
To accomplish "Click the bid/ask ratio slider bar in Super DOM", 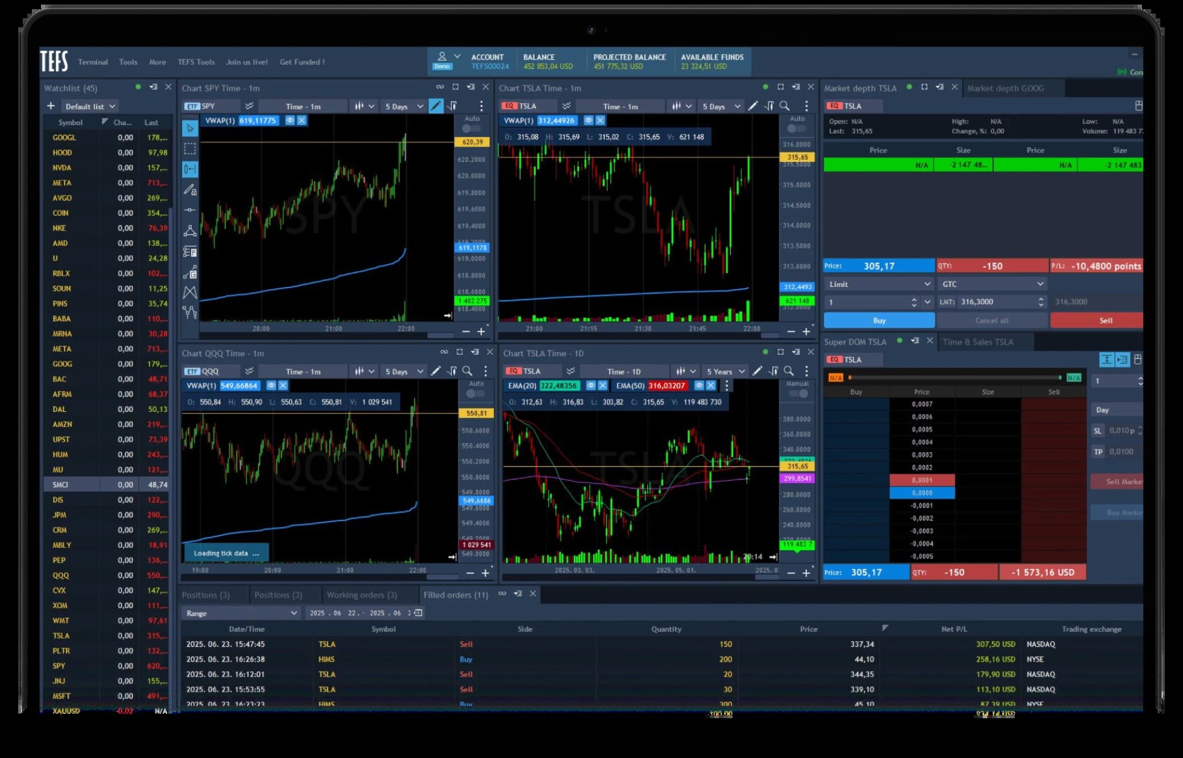I will (x=954, y=377).
